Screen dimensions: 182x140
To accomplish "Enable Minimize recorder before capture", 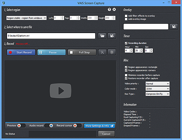I will click(126, 75).
